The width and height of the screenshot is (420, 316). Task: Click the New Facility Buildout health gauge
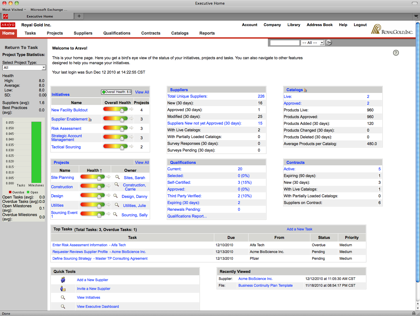point(115,110)
